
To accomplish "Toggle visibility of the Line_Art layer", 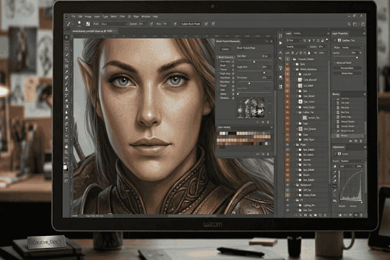I will [287, 74].
